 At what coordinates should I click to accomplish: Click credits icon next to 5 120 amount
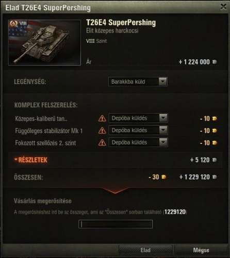coord(215,160)
